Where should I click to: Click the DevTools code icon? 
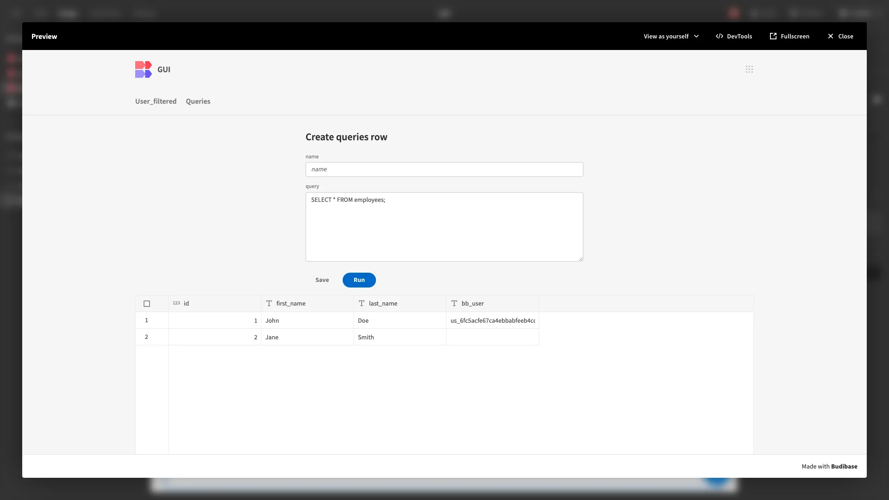(x=719, y=36)
